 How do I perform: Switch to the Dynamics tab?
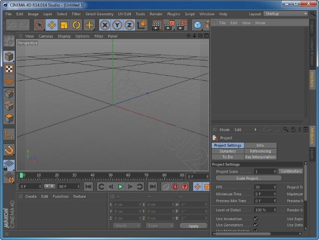pos(228,151)
